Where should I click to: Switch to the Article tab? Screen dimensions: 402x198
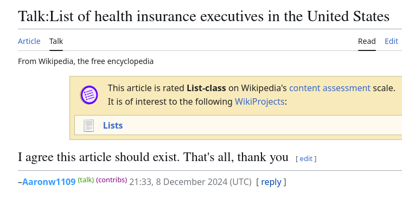pos(29,41)
